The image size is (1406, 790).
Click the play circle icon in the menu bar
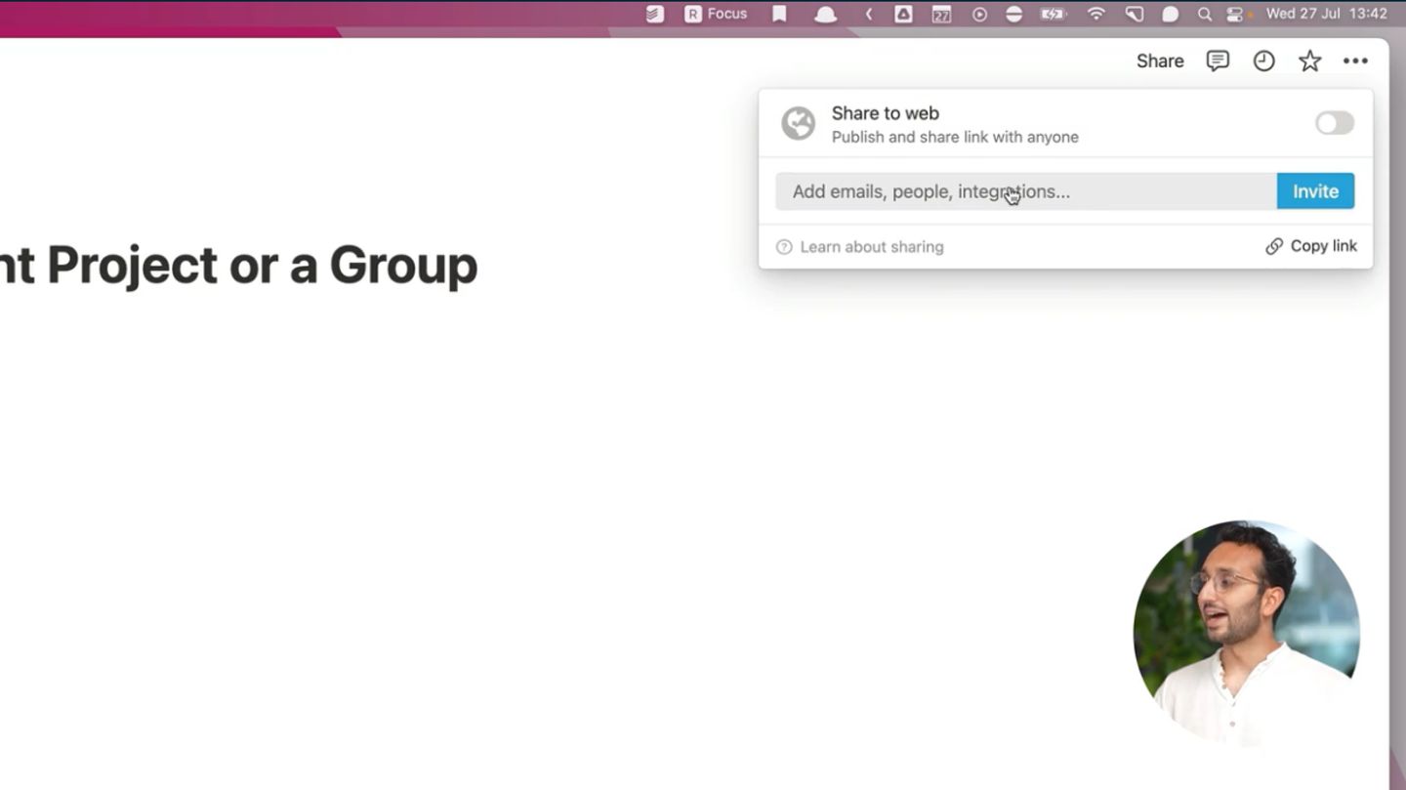click(x=979, y=14)
